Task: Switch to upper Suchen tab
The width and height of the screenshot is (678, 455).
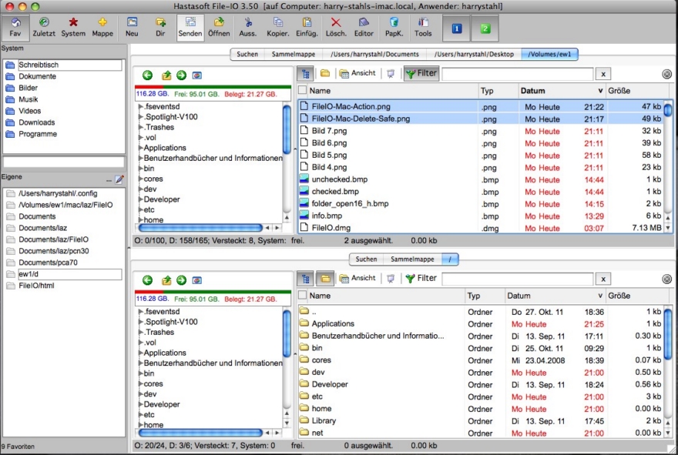Action: click(247, 54)
